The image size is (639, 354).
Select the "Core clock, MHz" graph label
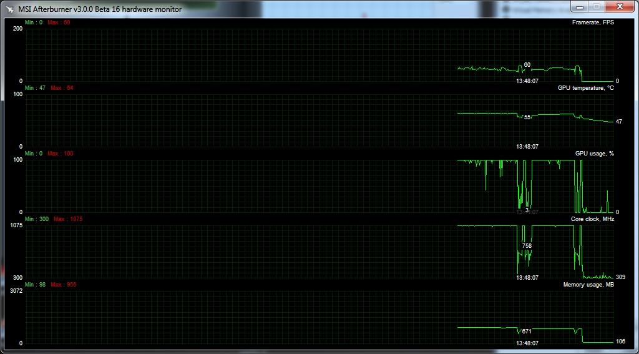coord(593,219)
